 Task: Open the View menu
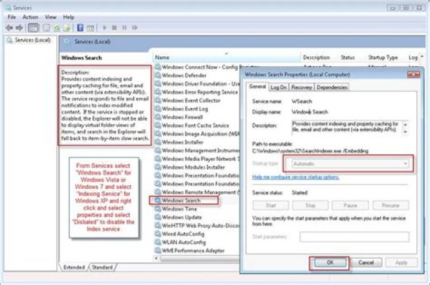pyautogui.click(x=51, y=17)
